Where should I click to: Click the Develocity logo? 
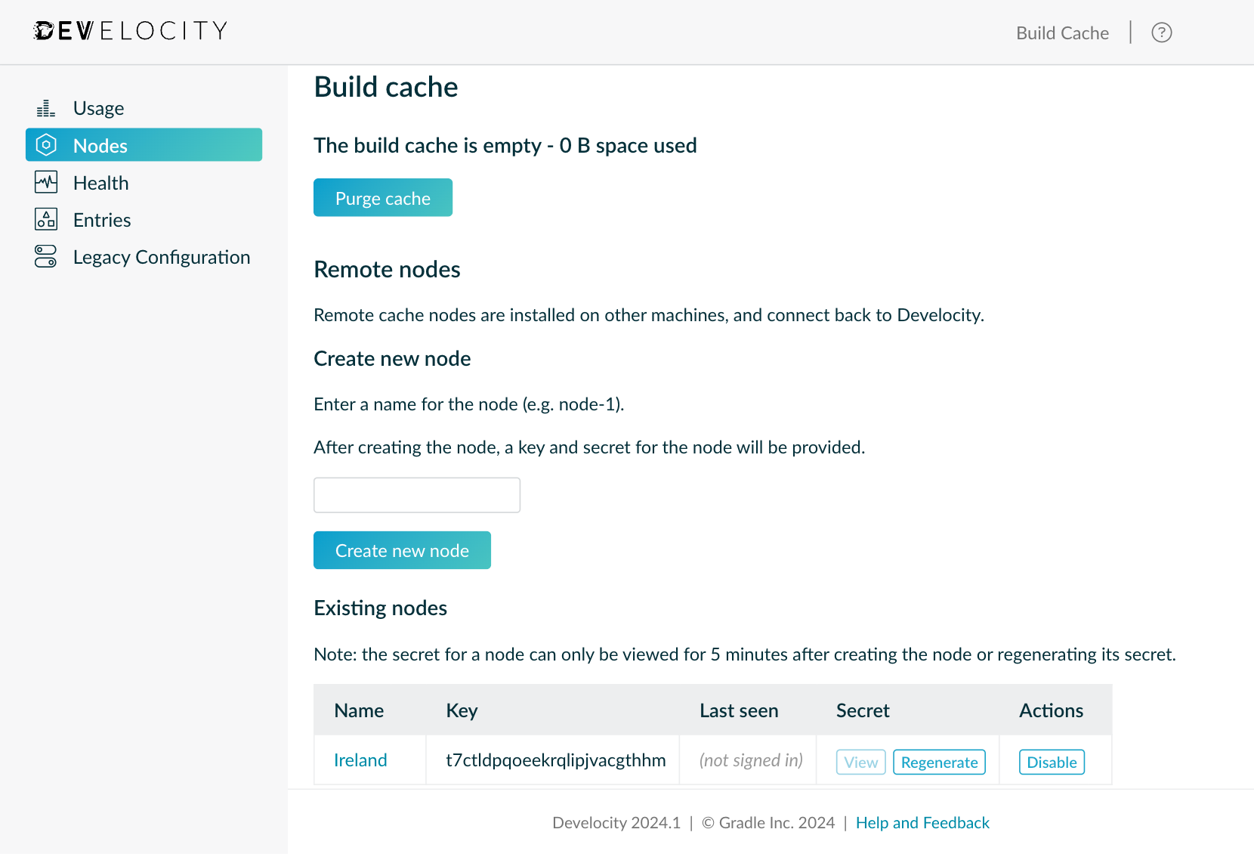tap(129, 30)
